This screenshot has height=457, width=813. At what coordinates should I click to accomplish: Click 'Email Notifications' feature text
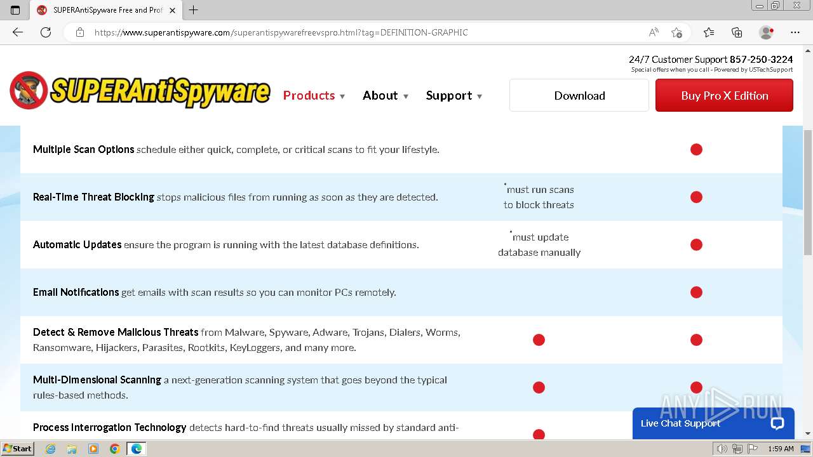76,292
